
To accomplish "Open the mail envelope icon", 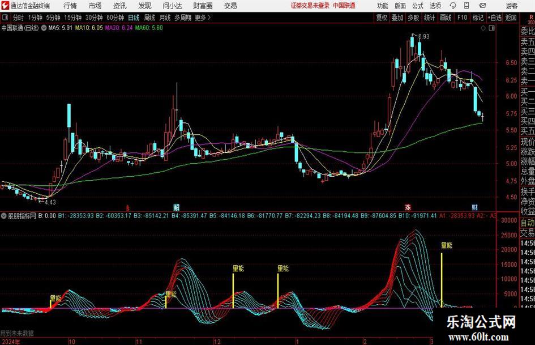I will [x=482, y=6].
